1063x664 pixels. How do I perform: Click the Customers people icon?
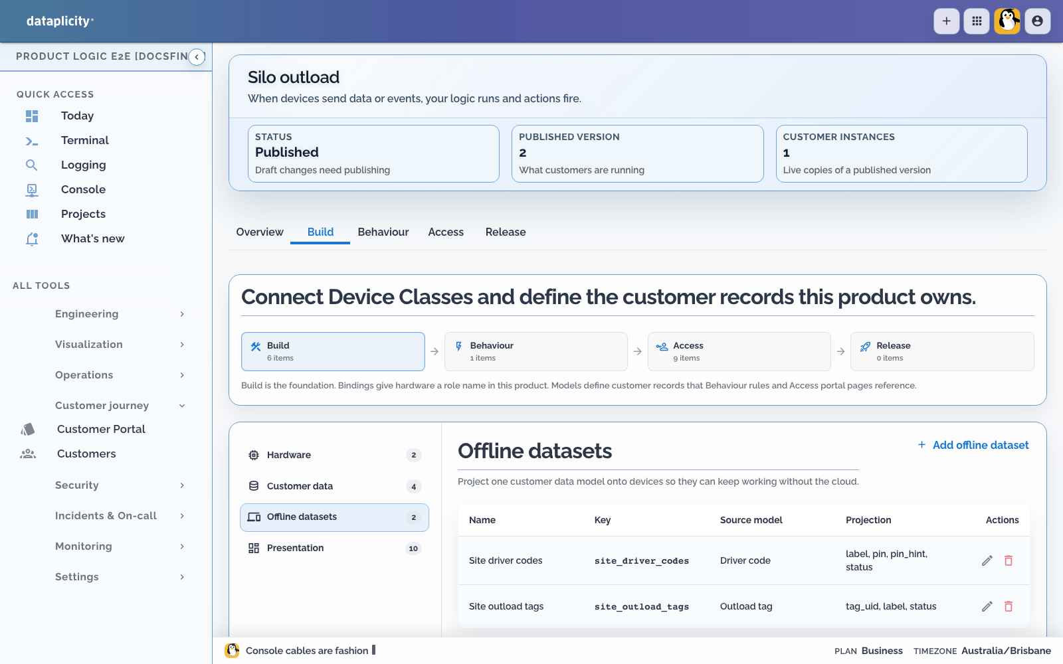tap(28, 454)
